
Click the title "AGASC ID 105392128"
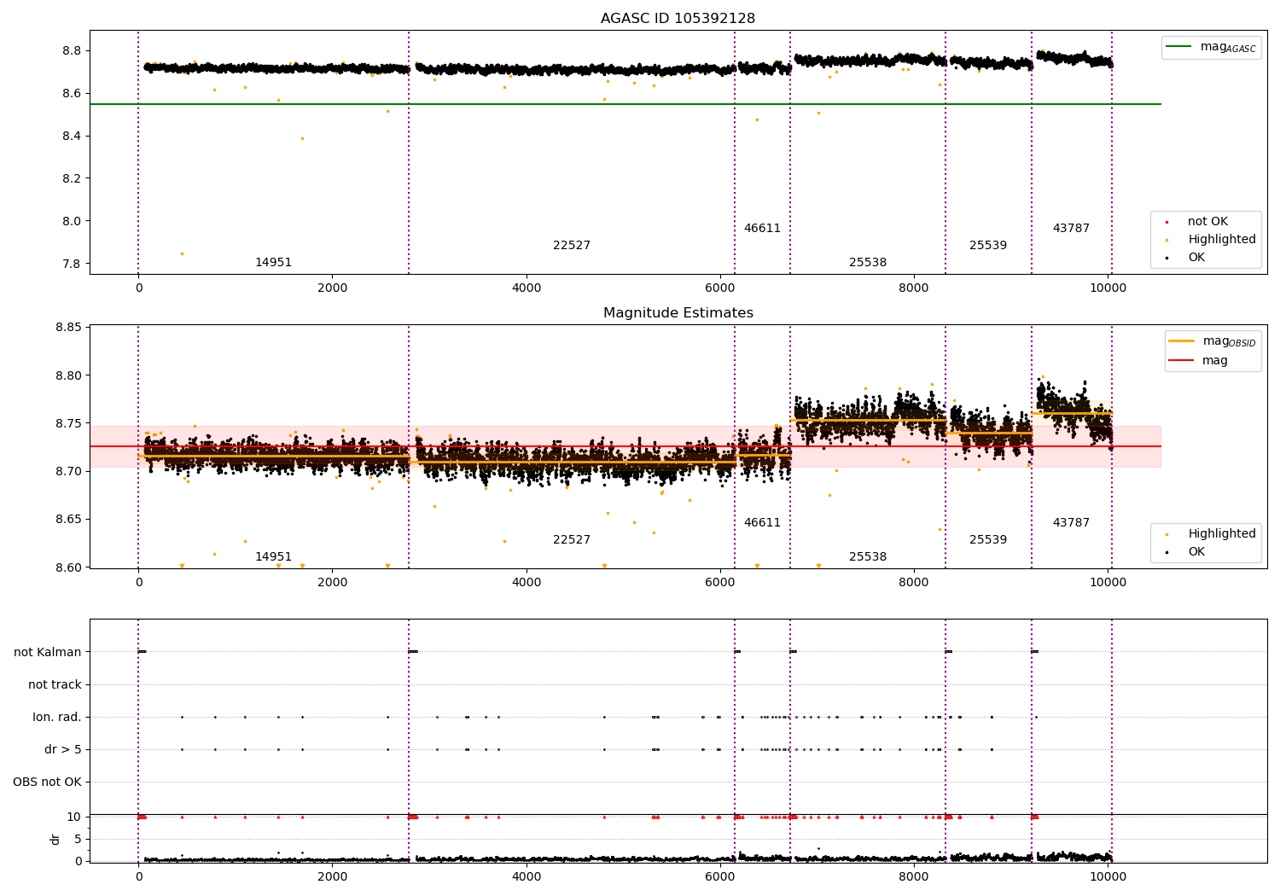tap(678, 19)
